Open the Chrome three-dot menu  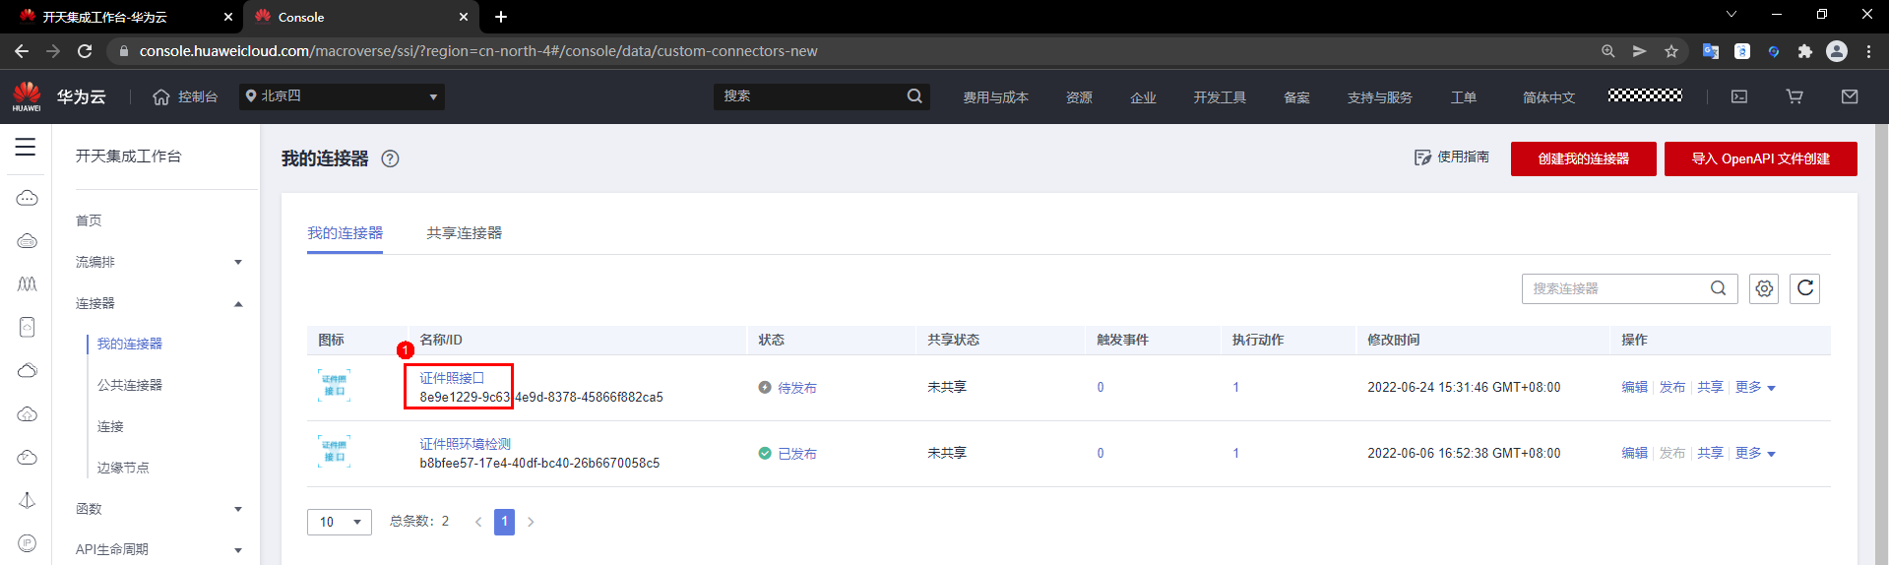(1868, 51)
